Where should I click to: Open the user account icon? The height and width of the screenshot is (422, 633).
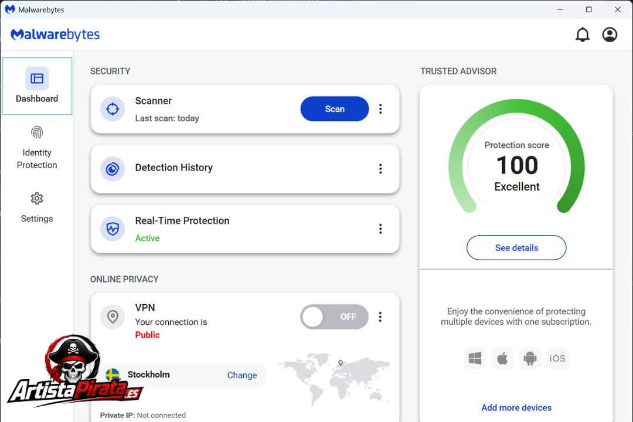click(x=610, y=35)
